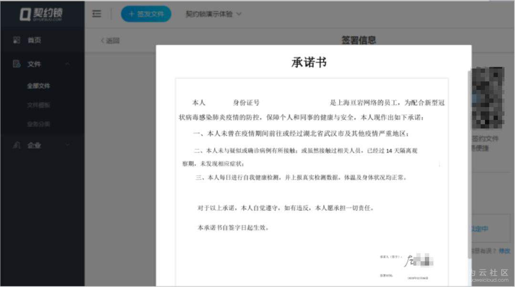This screenshot has height=287, width=515.
Task: Click the 文件 document icon in sidebar
Action: [x=16, y=64]
